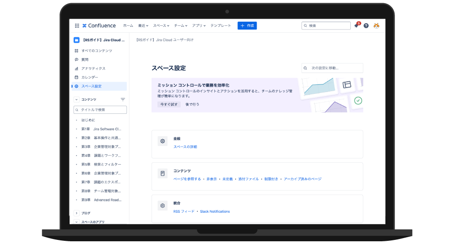Expand the ブログ section chevron

tap(76, 213)
